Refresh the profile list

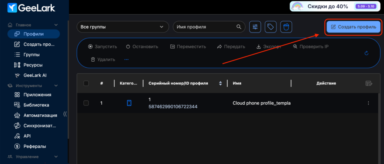[x=367, y=53]
